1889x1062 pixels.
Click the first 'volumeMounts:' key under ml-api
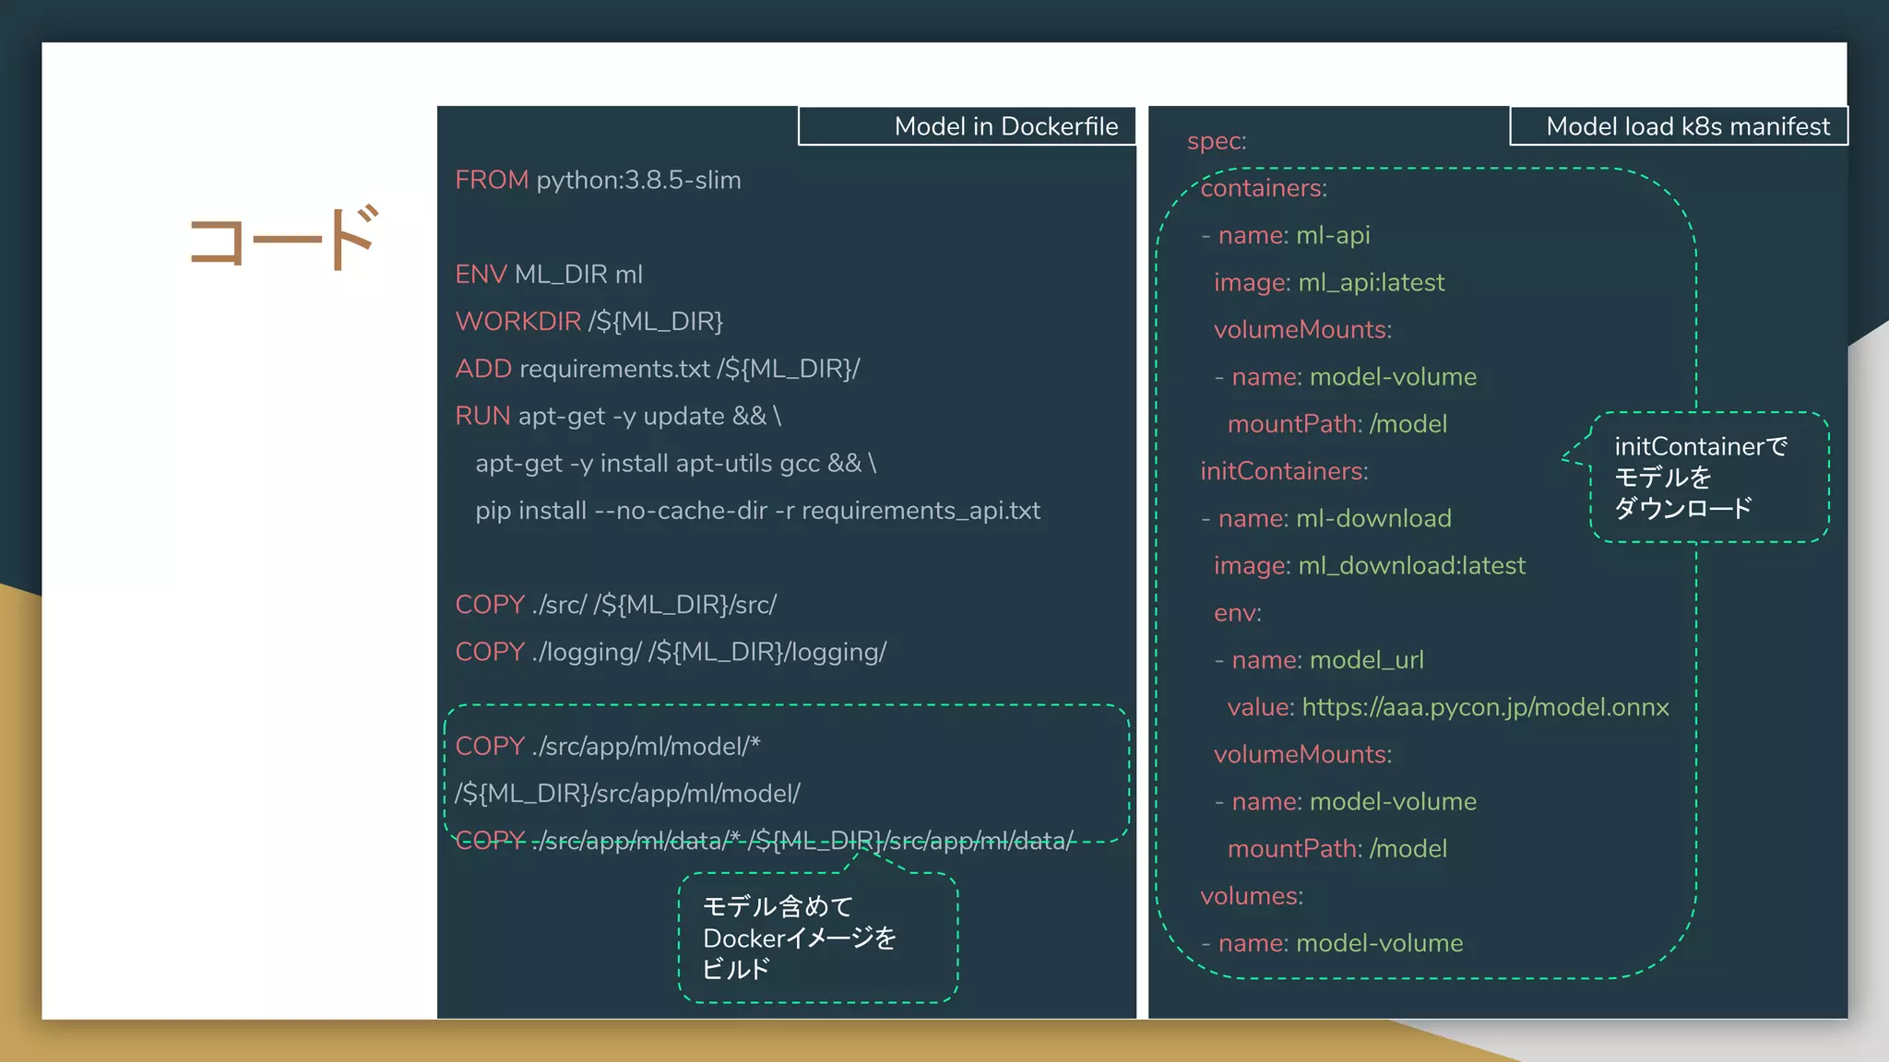(1302, 330)
